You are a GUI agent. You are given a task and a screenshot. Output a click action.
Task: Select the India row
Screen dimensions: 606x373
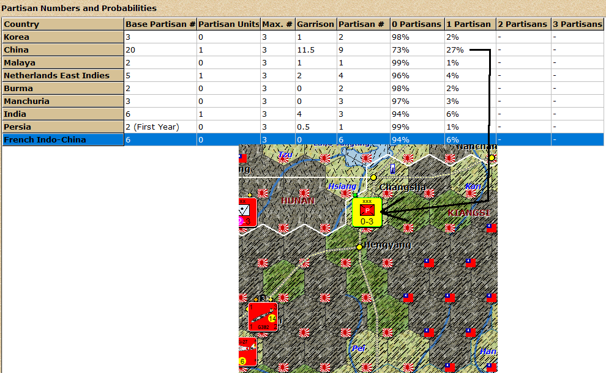(303, 114)
